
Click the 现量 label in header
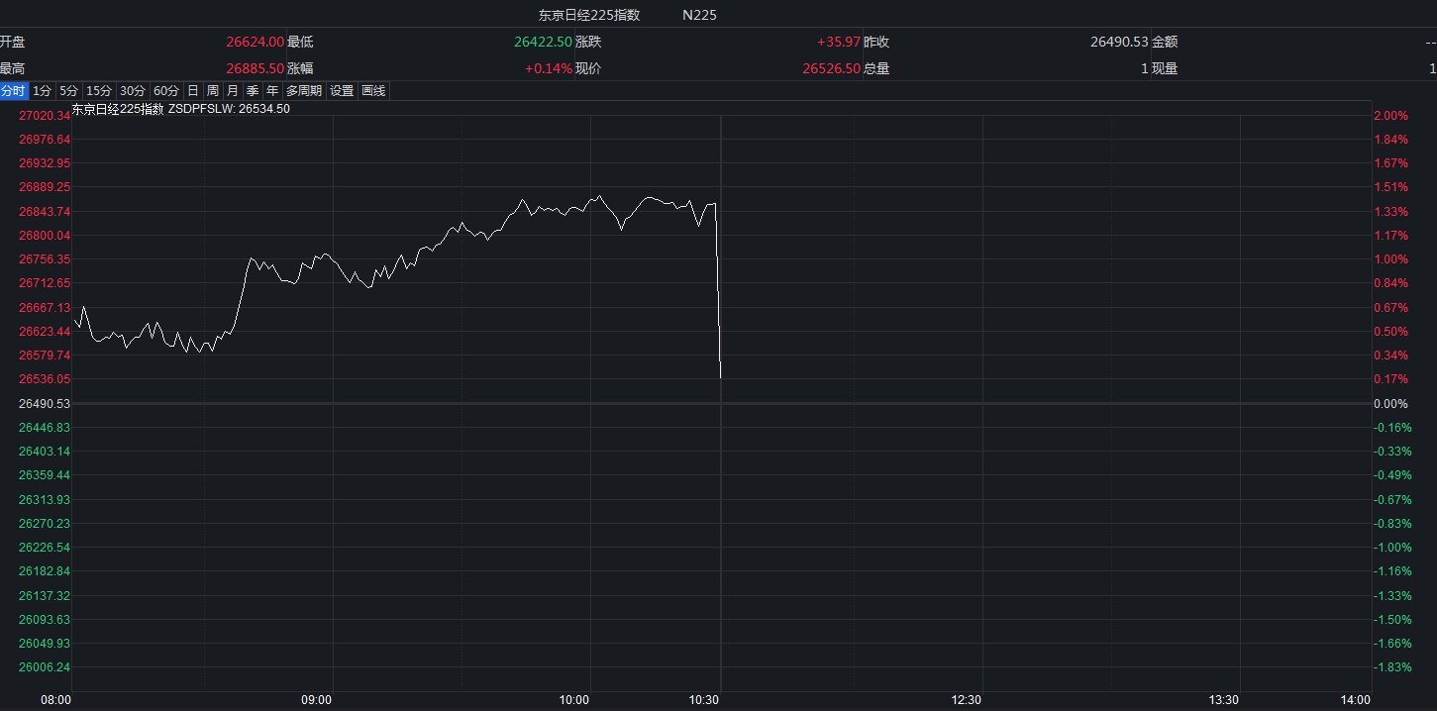coord(1165,68)
